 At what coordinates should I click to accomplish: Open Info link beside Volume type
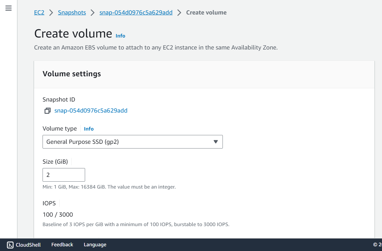pos(89,129)
